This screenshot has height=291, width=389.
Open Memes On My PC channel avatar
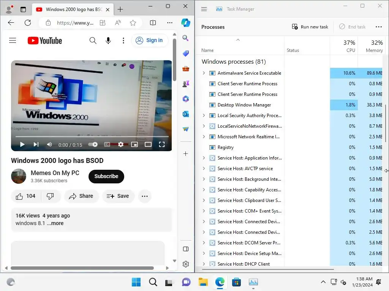click(x=19, y=176)
